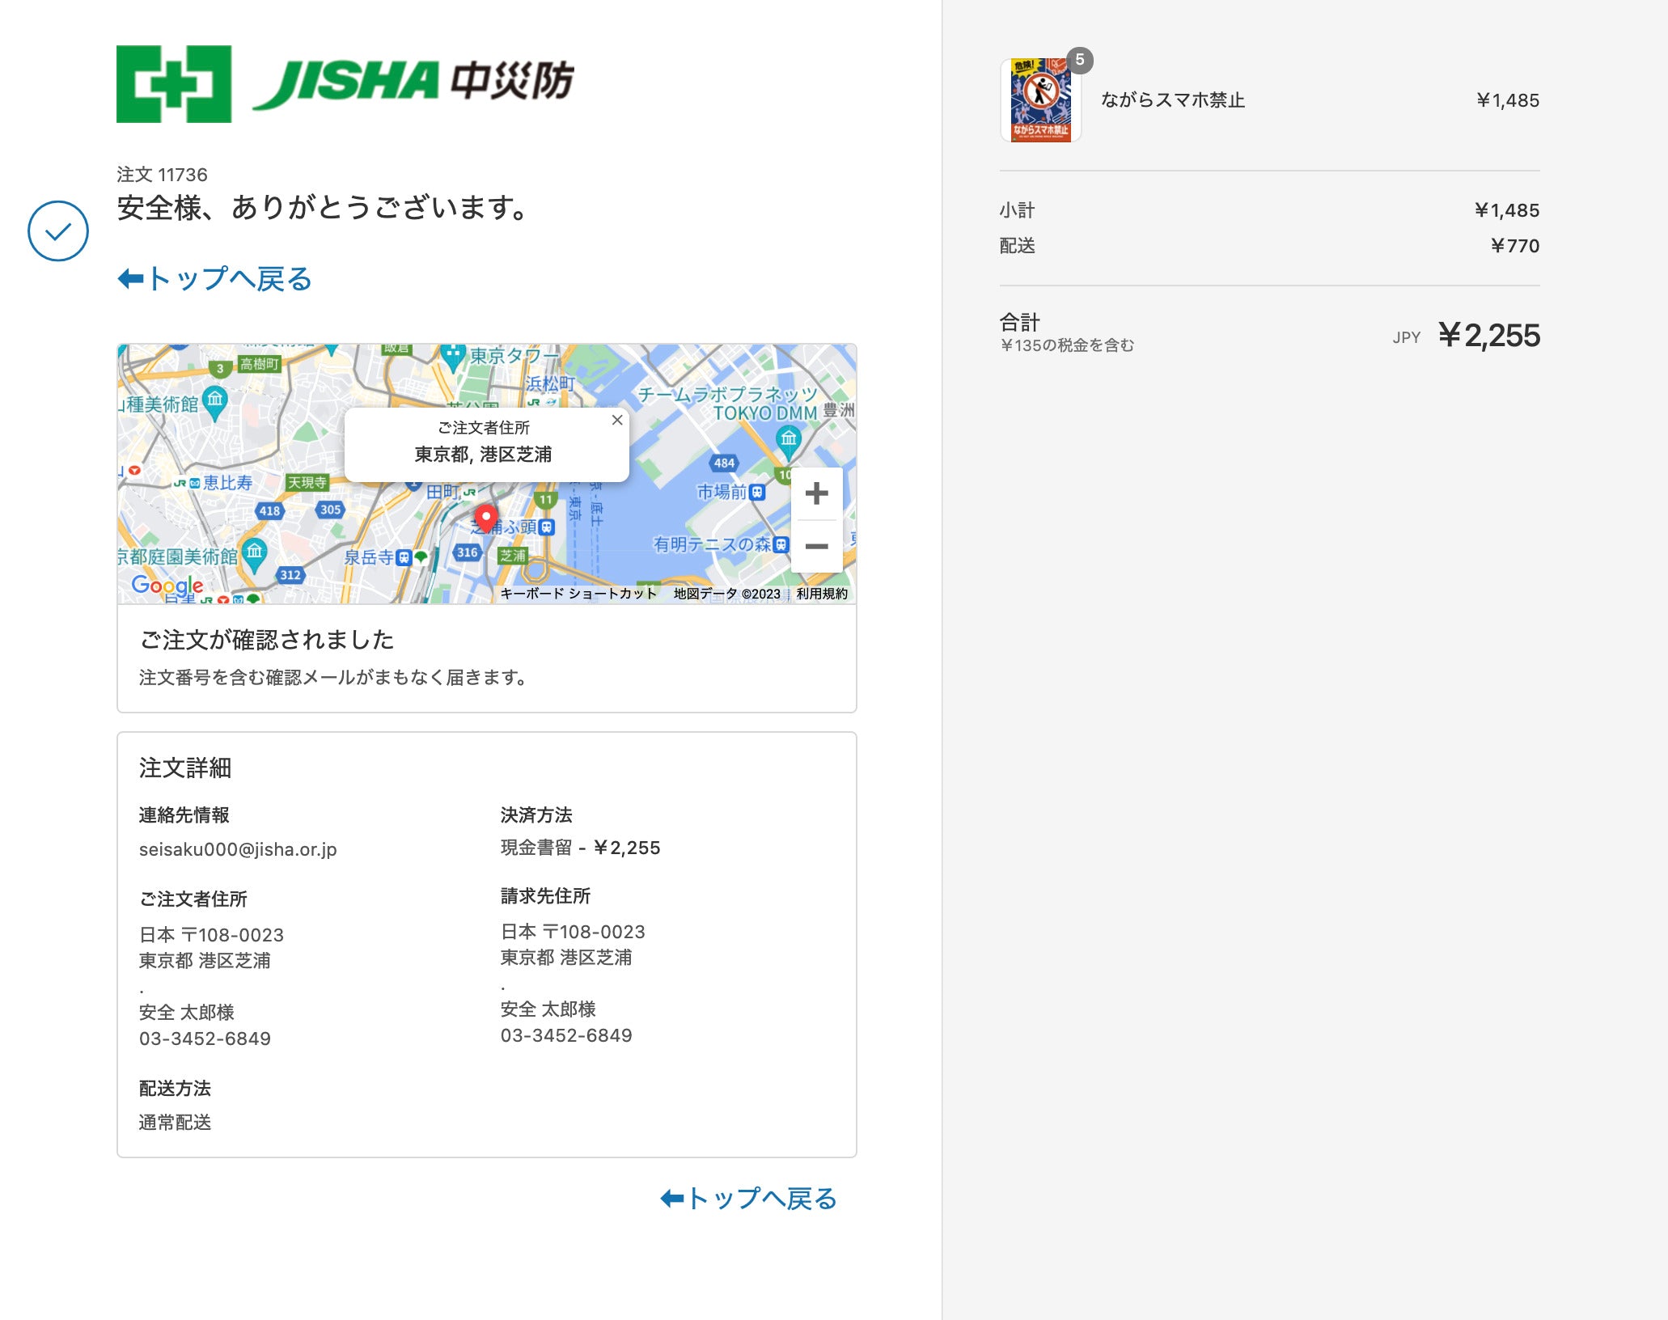Click the red location pin on map
This screenshot has width=1668, height=1320.
[x=485, y=517]
